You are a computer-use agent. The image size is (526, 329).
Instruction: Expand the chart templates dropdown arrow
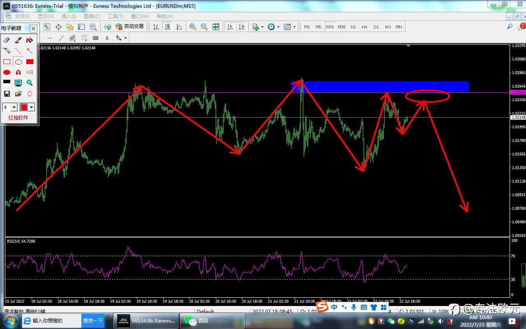[x=294, y=27]
